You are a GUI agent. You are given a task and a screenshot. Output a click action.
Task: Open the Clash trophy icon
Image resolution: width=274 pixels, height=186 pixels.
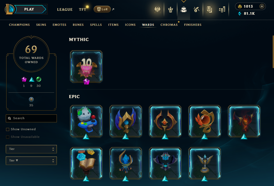(171, 9)
